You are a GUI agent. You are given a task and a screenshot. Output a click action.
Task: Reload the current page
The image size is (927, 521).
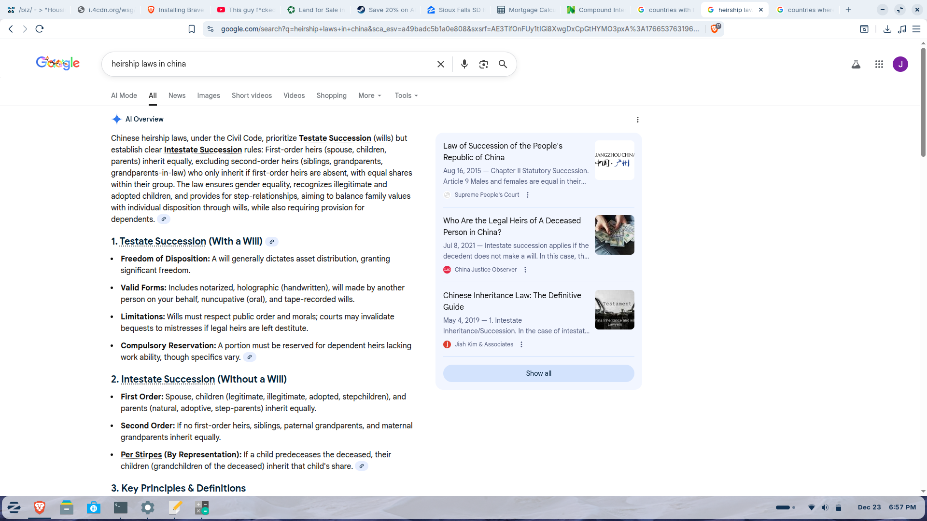pyautogui.click(x=40, y=29)
